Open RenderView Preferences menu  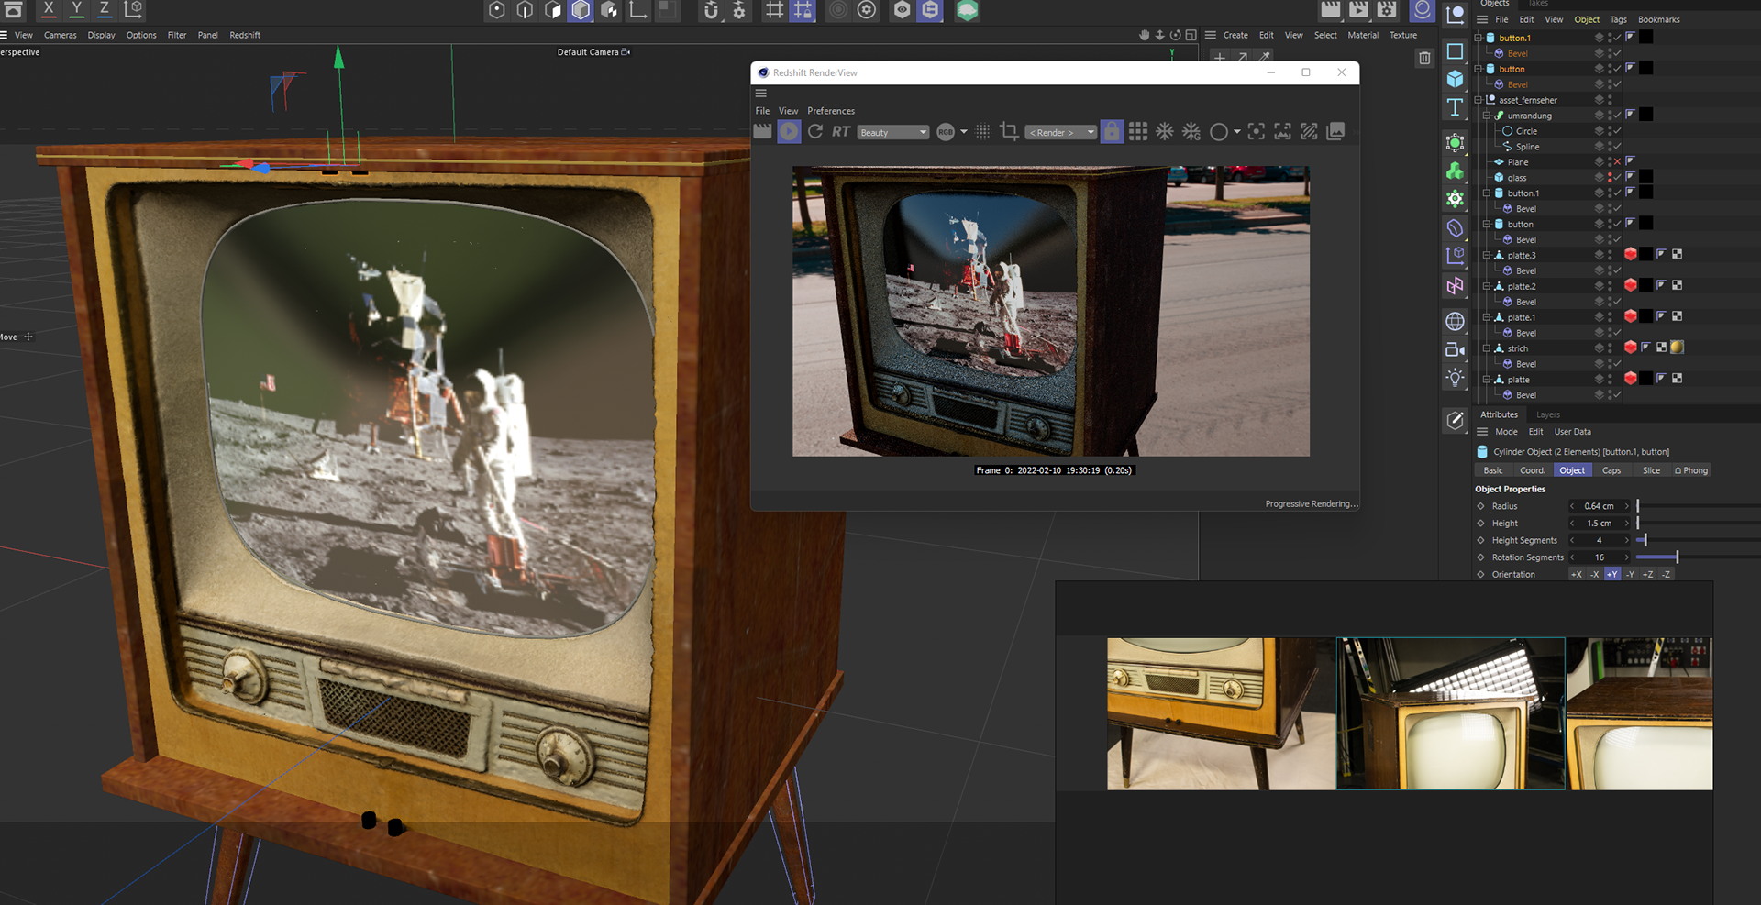[x=831, y=111]
